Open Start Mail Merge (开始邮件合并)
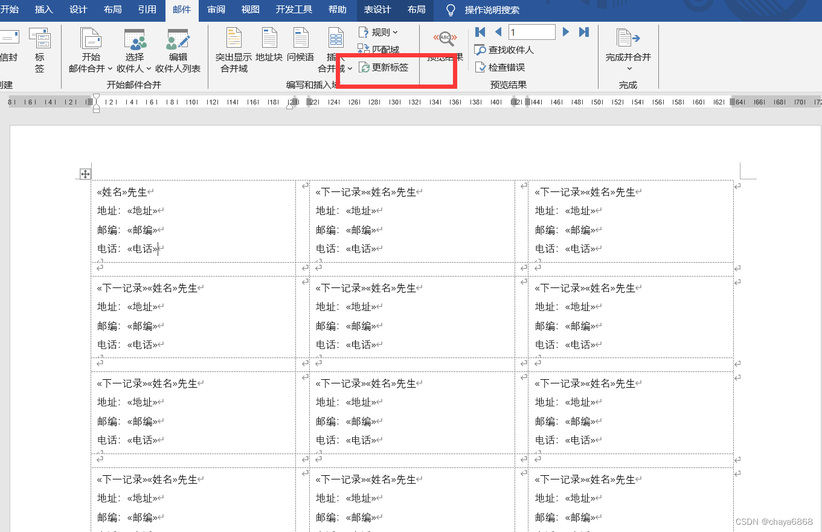The width and height of the screenshot is (822, 532). click(91, 51)
